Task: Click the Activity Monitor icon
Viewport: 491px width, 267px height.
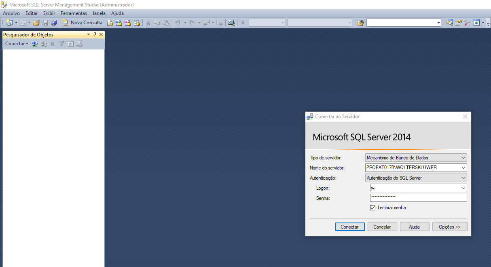Action: pyautogui.click(x=231, y=23)
